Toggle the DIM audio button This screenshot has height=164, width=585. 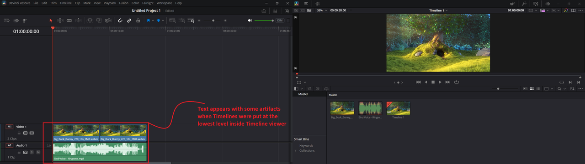[280, 20]
